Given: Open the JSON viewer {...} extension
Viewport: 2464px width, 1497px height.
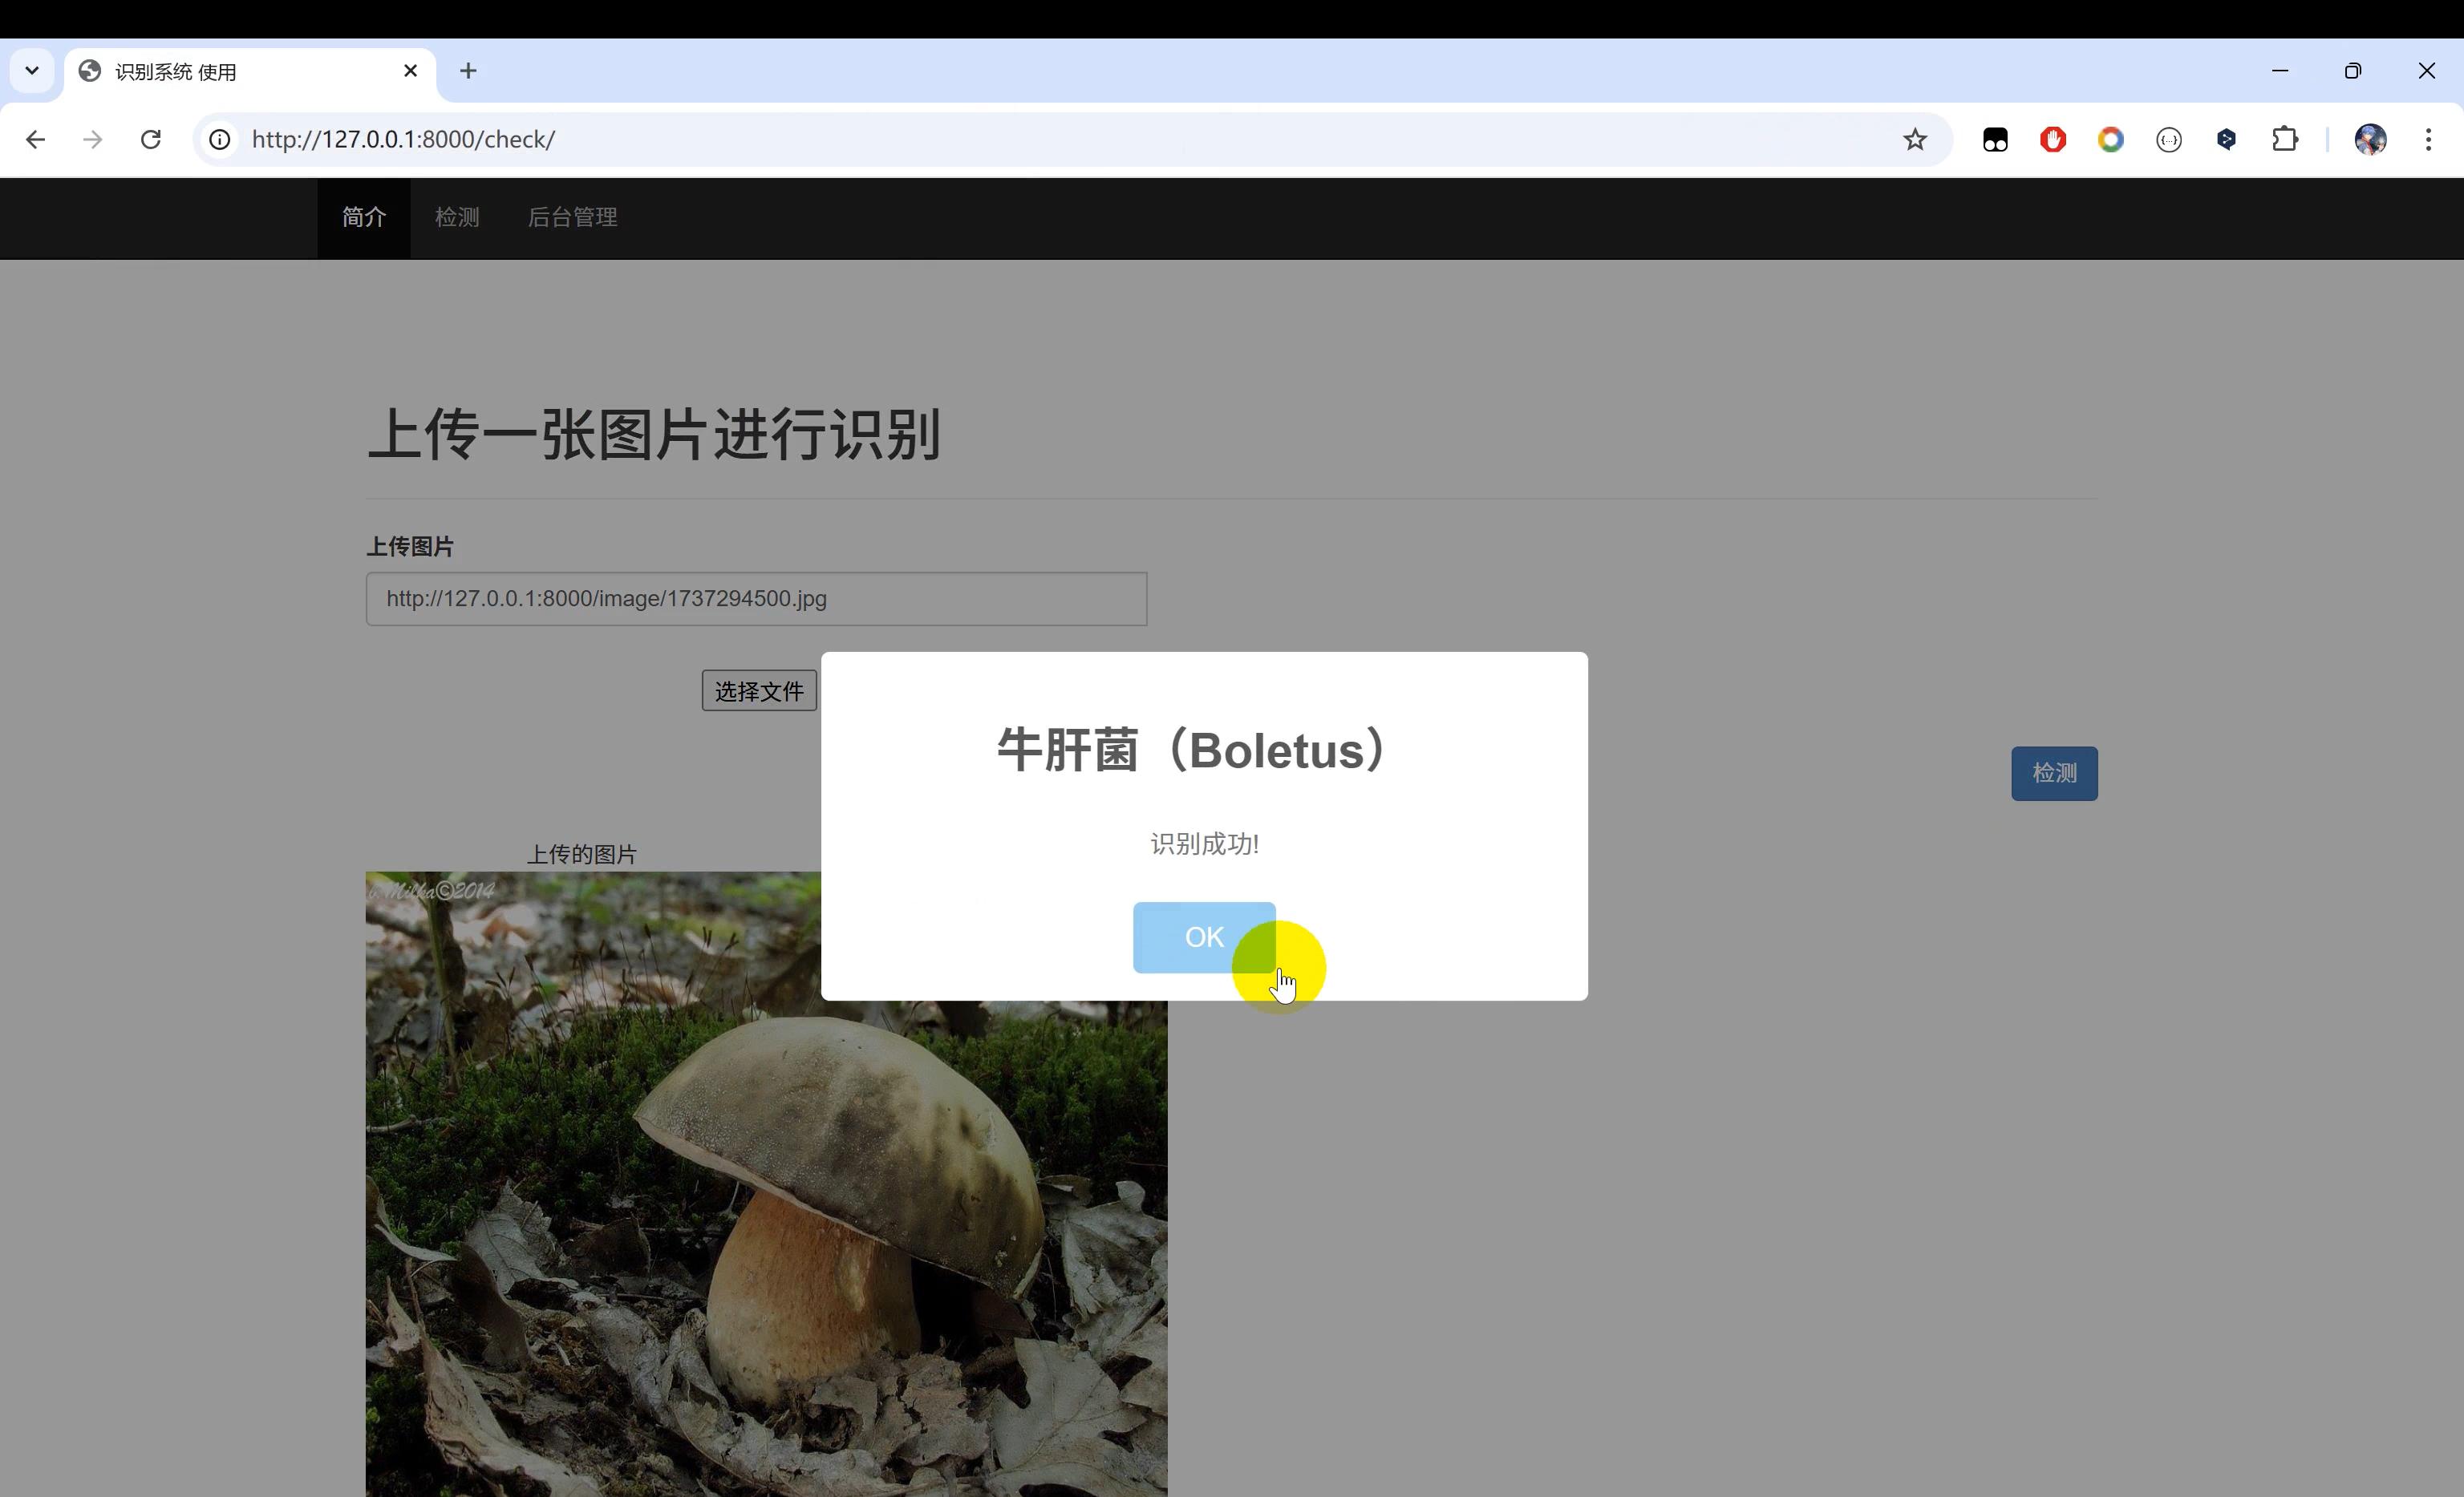Looking at the screenshot, I should click(x=2169, y=139).
